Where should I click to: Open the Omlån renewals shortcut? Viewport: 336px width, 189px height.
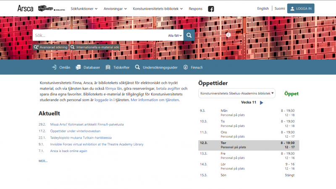point(61,67)
